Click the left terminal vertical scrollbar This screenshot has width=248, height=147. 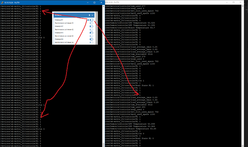(102, 72)
